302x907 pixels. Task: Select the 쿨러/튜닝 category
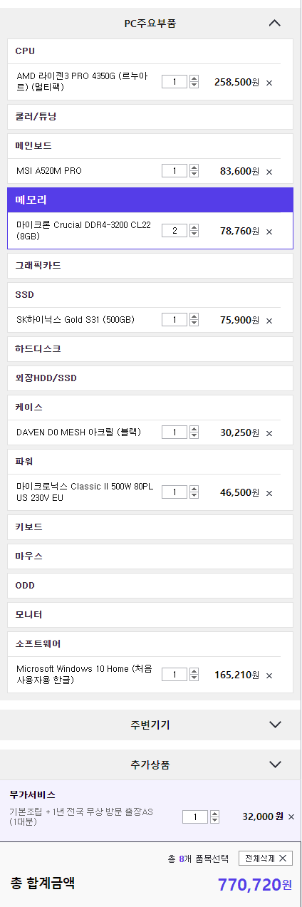click(x=150, y=116)
